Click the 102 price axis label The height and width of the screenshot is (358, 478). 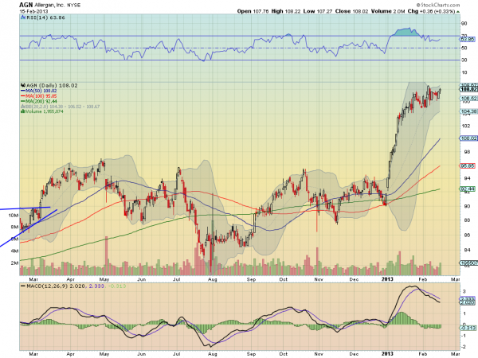tap(465, 126)
